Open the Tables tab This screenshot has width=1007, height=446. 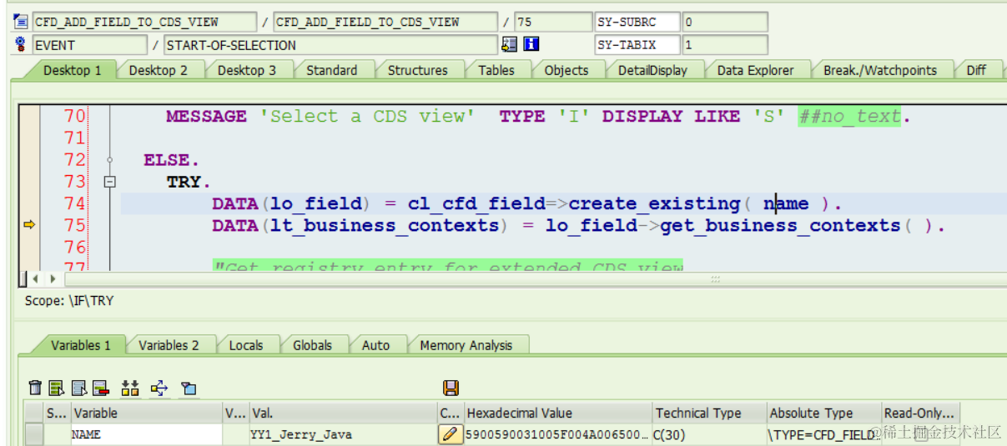tap(496, 71)
